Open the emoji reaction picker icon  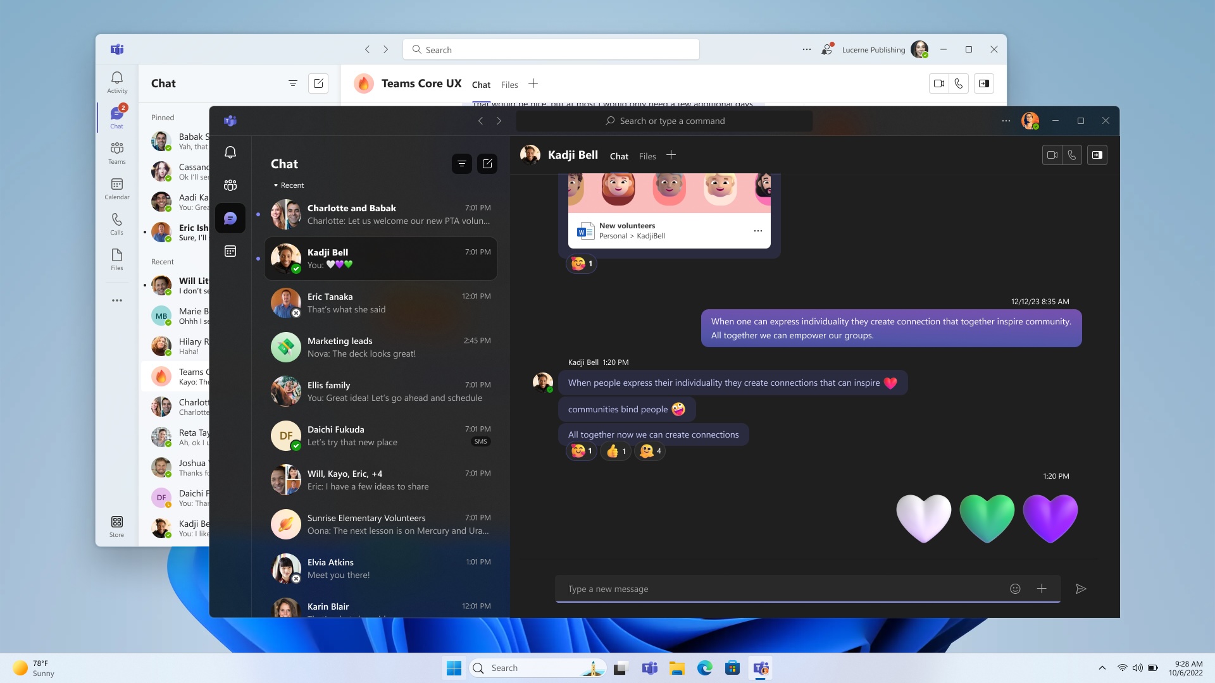[1015, 589]
